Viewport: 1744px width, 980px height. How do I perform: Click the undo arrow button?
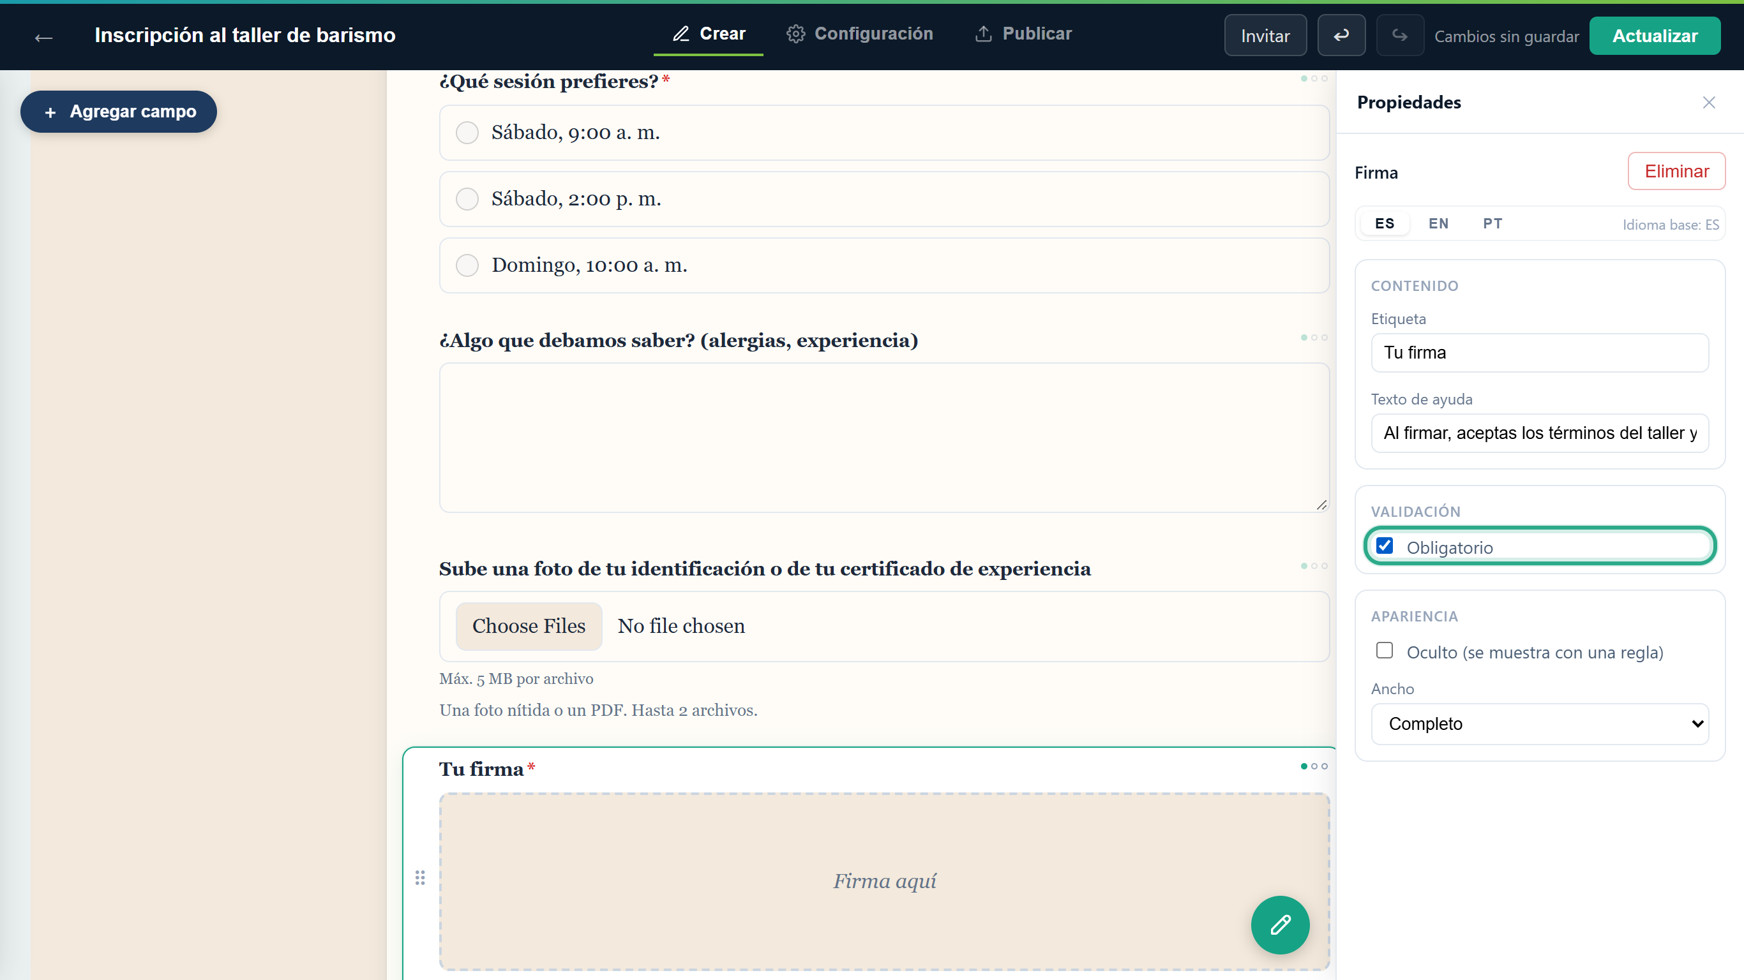1341,35
